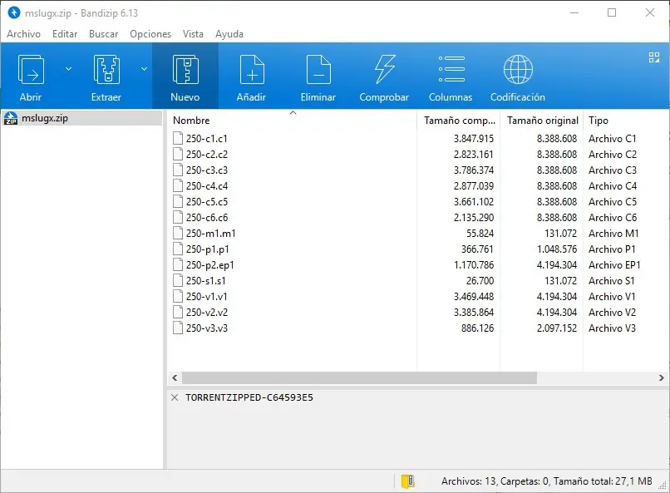Screen dimensions: 670x493
Task: Select the file 250-c1.c1
Action: coord(206,139)
